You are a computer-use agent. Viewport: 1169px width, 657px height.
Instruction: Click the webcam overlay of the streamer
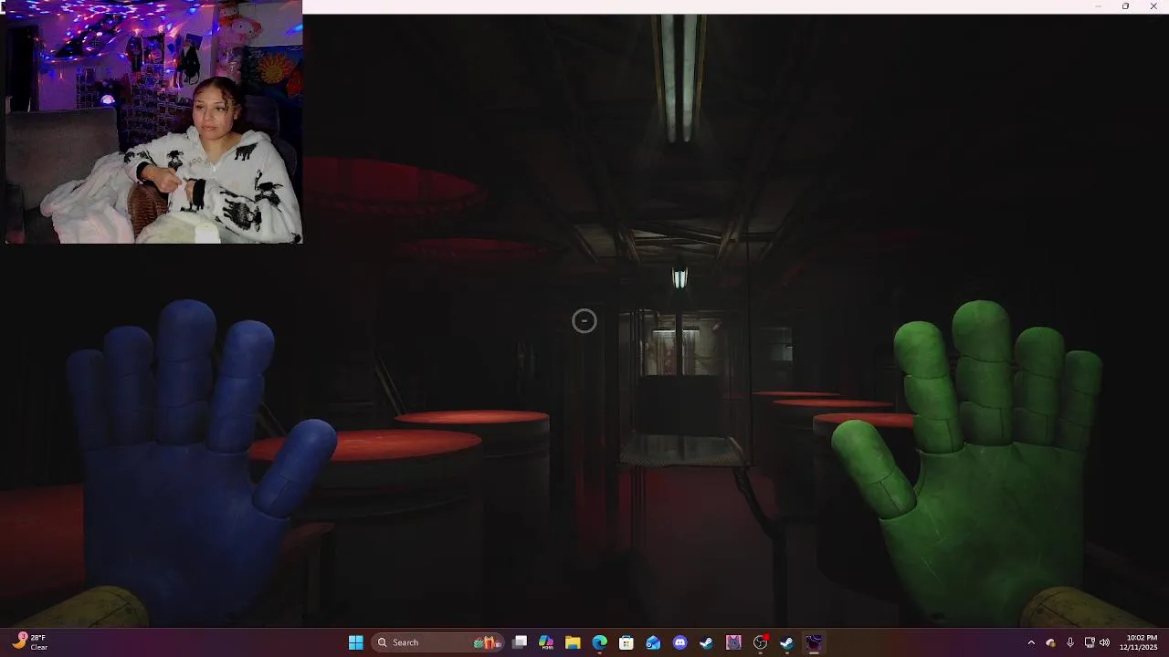pos(153,122)
